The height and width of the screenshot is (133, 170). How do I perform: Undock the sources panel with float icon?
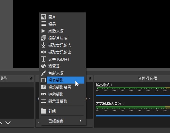pyautogui.click(x=90, y=78)
